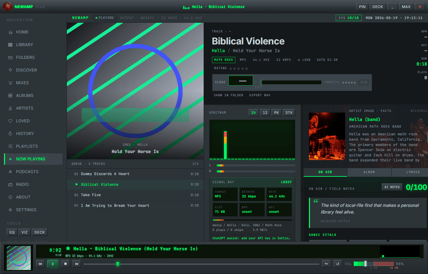Skip to next track
Image resolution: width=428 pixels, height=274 pixels.
pyautogui.click(x=77, y=264)
